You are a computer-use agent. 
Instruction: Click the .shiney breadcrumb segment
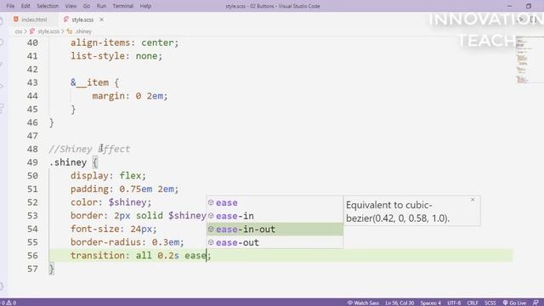tap(83, 31)
